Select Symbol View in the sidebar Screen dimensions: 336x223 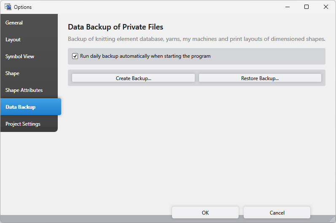(x=20, y=56)
